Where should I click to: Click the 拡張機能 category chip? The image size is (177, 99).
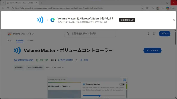pos(19,67)
